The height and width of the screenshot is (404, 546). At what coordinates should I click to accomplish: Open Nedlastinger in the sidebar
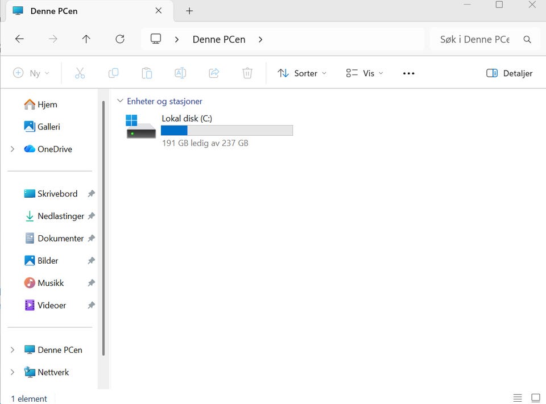pyautogui.click(x=60, y=216)
